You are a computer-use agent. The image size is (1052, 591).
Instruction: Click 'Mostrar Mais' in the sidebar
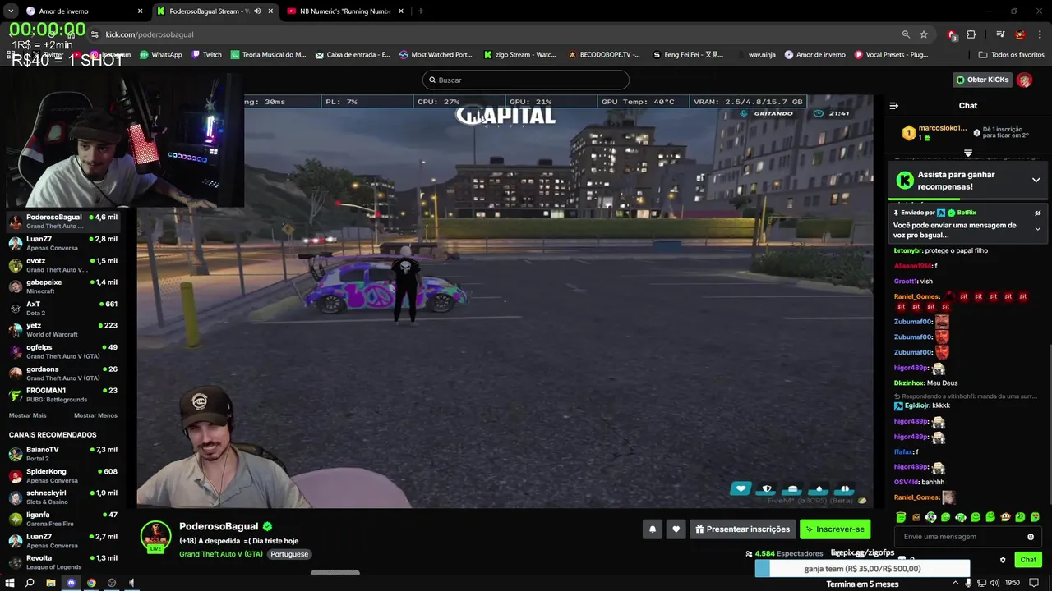[x=28, y=415]
